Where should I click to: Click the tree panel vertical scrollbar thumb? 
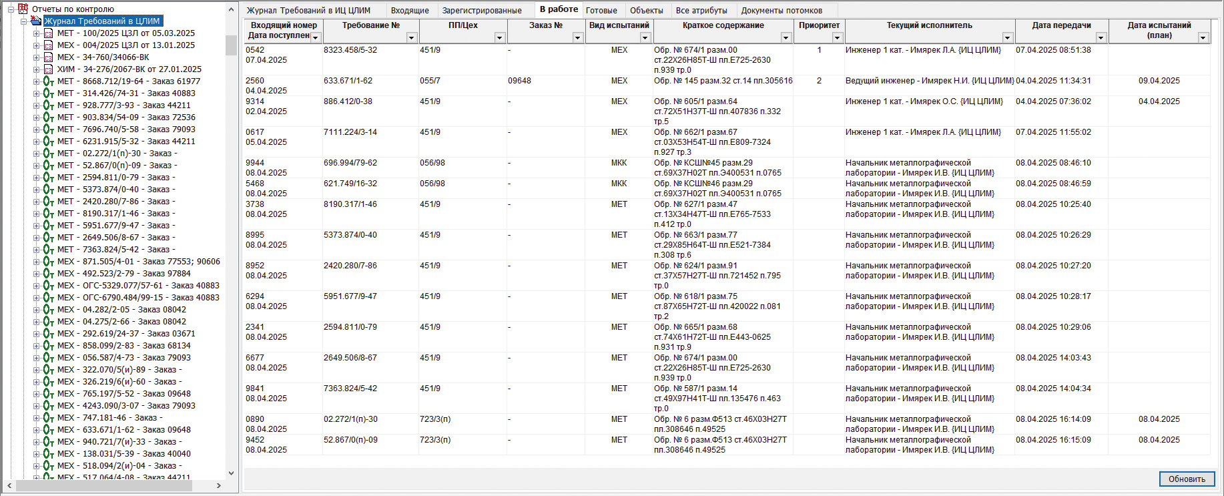231,45
